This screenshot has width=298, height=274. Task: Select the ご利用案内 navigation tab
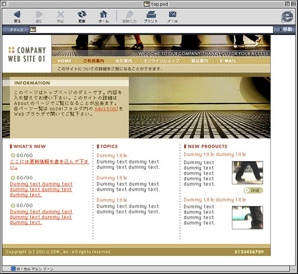pyautogui.click(x=94, y=61)
